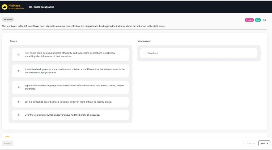Screen dimensions: 272x150
Task: Click the Re-order paragraphs header title
Action: pos(41,7)
